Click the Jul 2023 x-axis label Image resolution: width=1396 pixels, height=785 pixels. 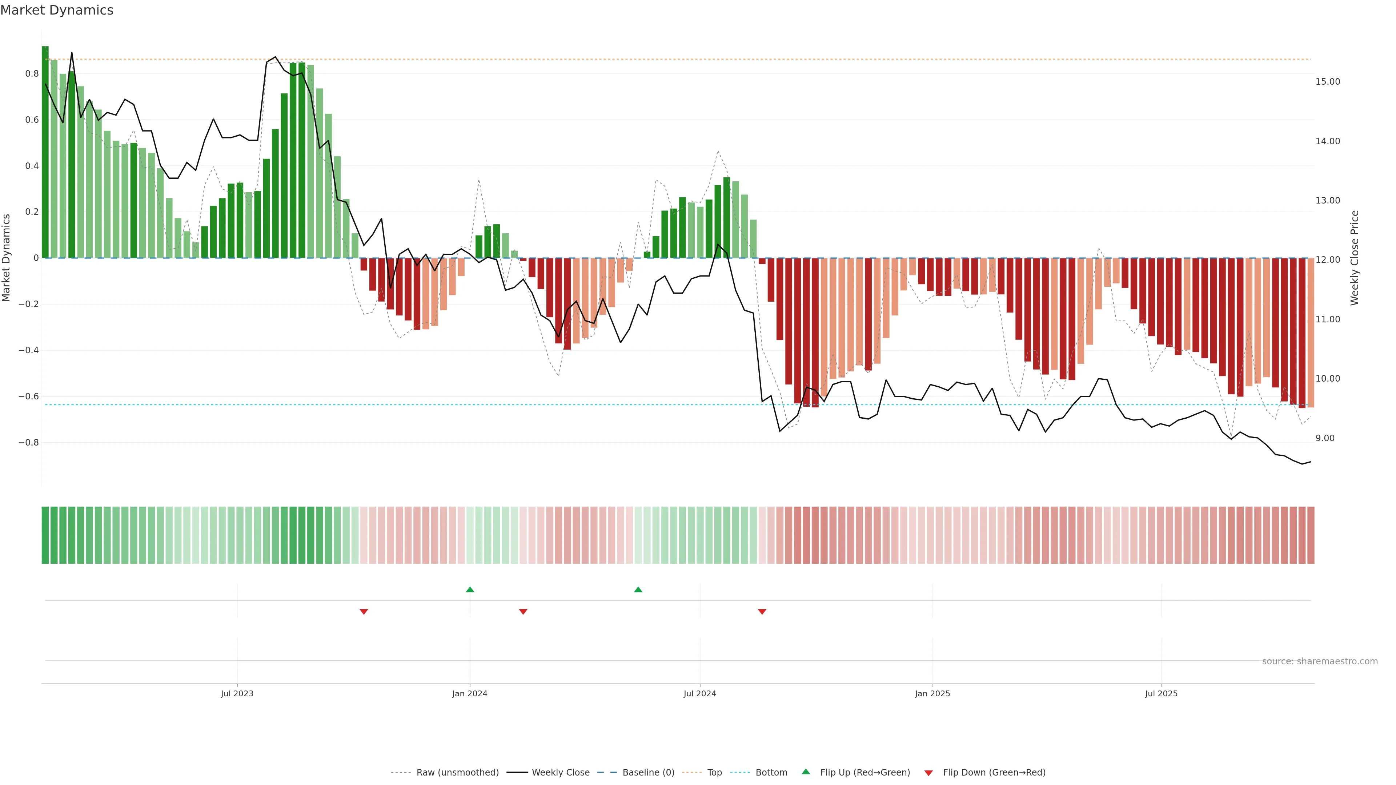pos(237,693)
